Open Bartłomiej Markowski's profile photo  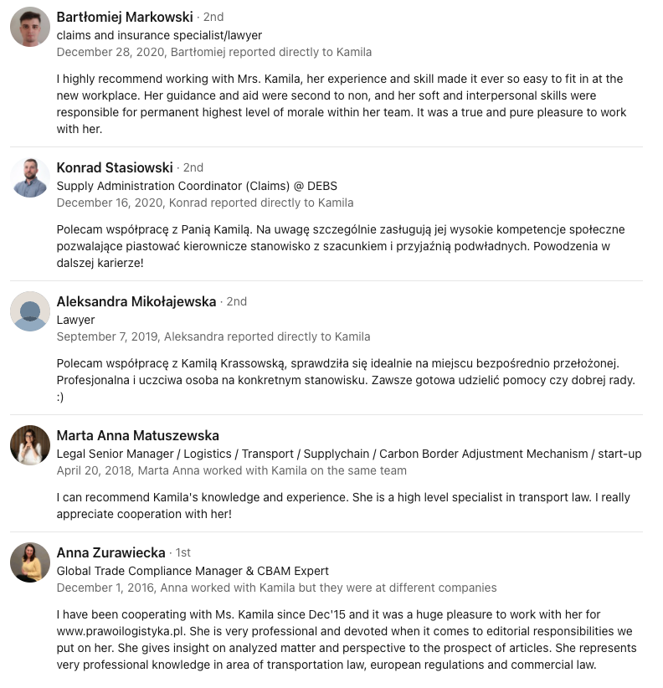[x=30, y=26]
